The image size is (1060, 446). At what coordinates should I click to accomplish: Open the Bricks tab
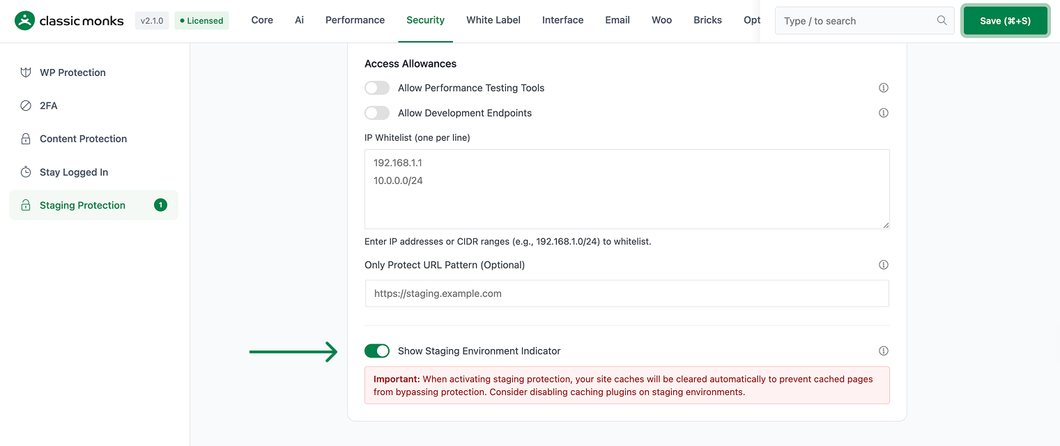coord(707,20)
